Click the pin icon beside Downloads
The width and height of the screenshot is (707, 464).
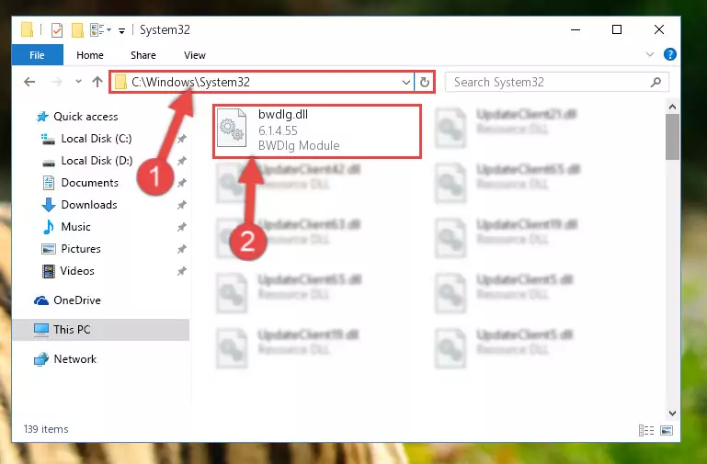point(182,206)
